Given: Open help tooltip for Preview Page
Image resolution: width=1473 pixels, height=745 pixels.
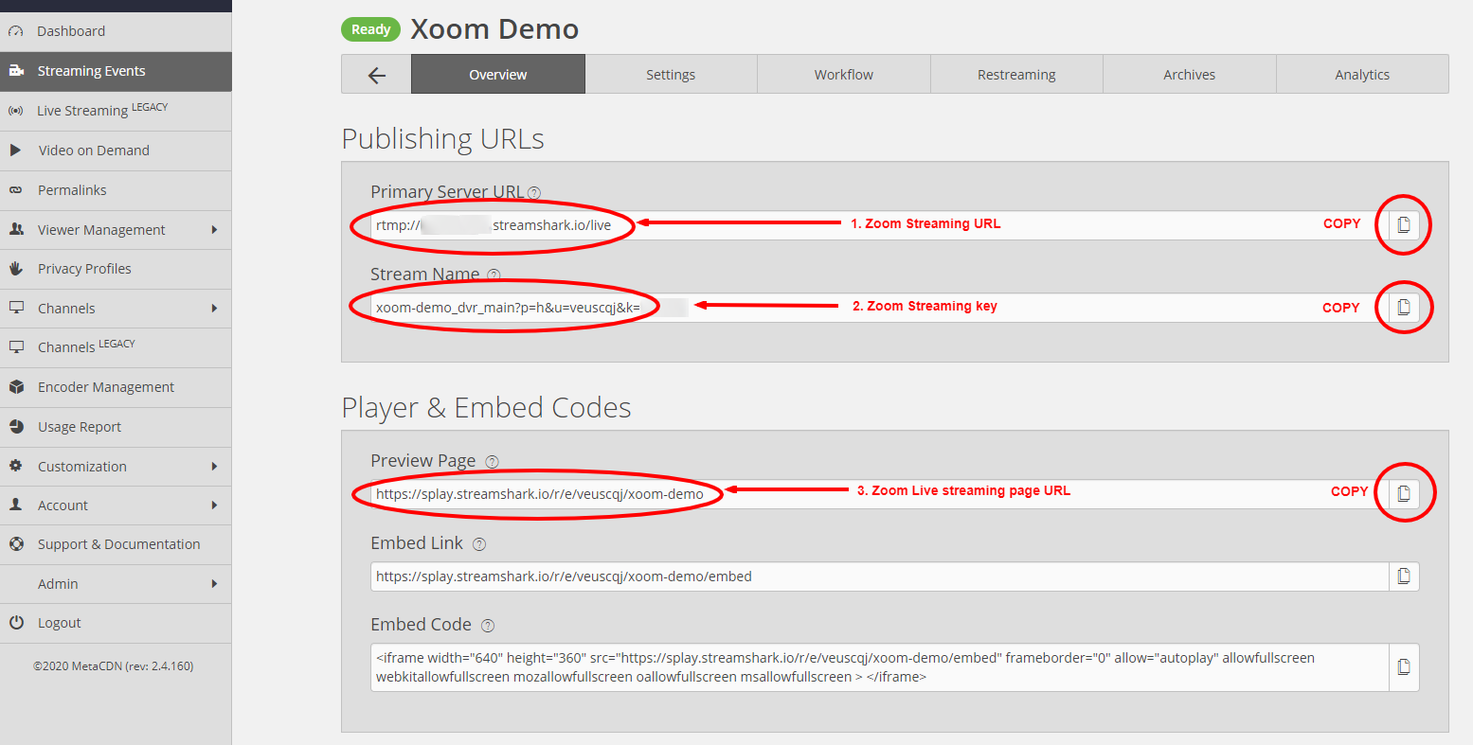Looking at the screenshot, I should click(x=492, y=462).
